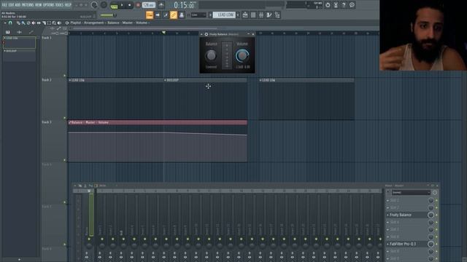This screenshot has height=262, width=467.
Task: Mute Track 3 with its green light
Action: click(65, 160)
